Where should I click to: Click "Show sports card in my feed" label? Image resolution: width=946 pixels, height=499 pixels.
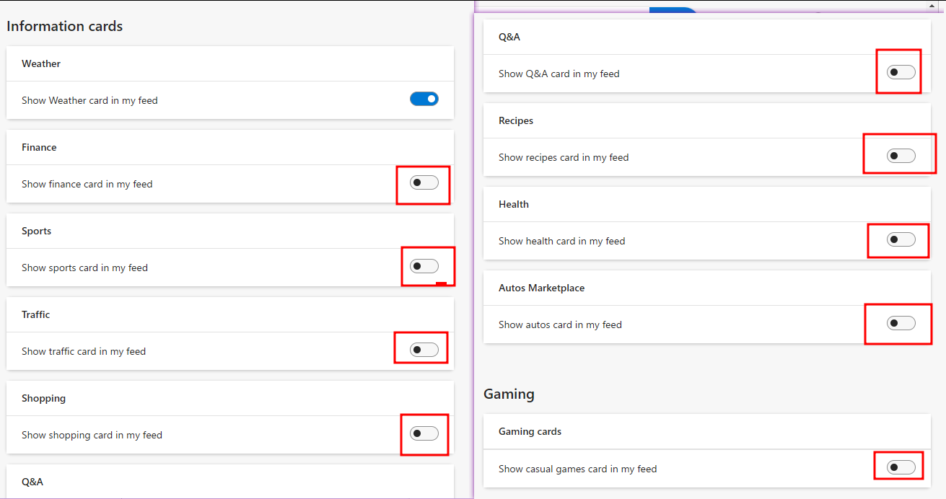pyautogui.click(x=84, y=268)
